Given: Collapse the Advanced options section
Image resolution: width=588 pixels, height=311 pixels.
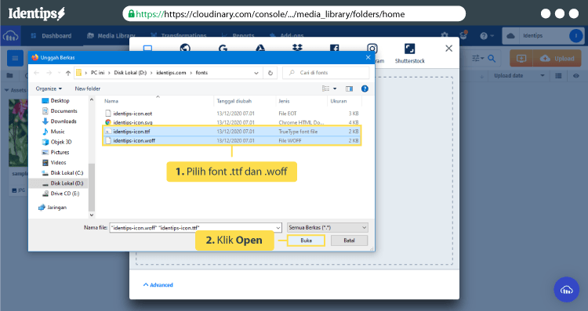Looking at the screenshot, I should (x=158, y=285).
